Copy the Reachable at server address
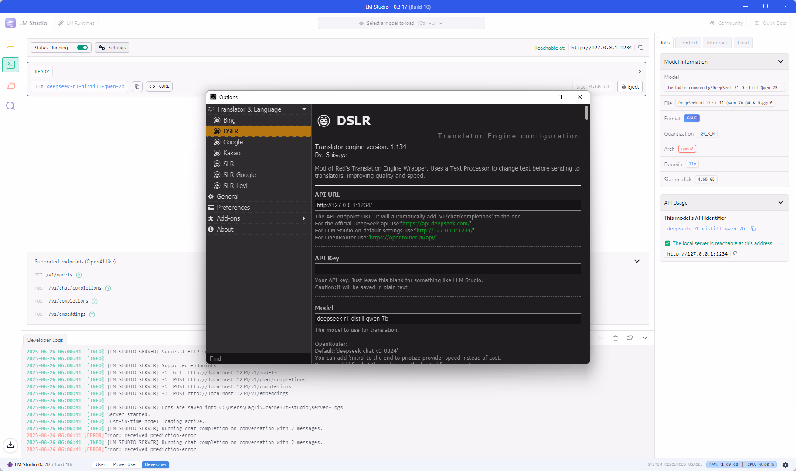This screenshot has width=796, height=471. click(641, 48)
